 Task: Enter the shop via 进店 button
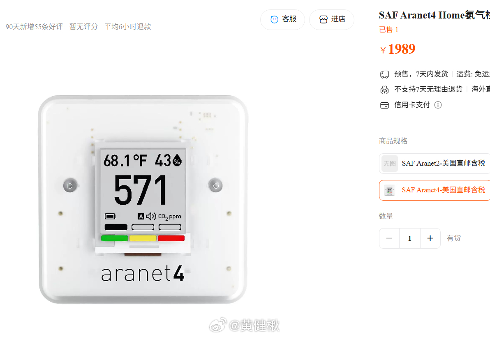(332, 19)
